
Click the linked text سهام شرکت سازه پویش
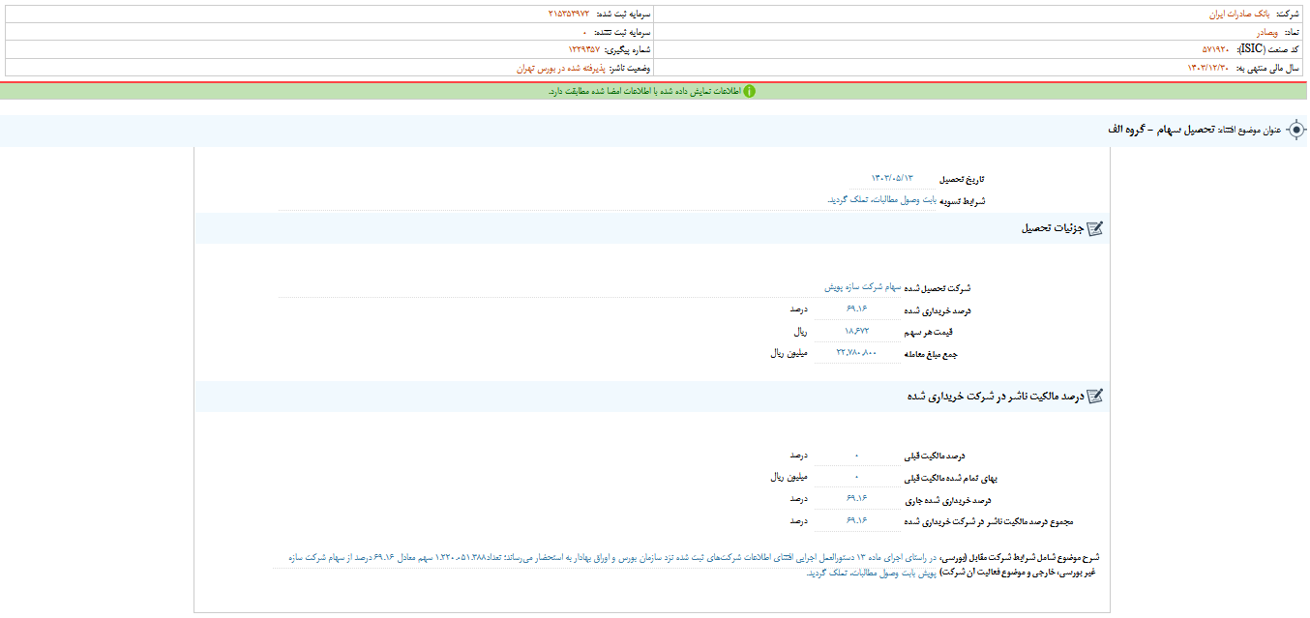coord(863,285)
